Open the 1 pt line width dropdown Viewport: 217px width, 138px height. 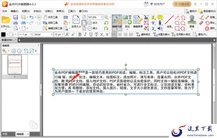(31, 34)
